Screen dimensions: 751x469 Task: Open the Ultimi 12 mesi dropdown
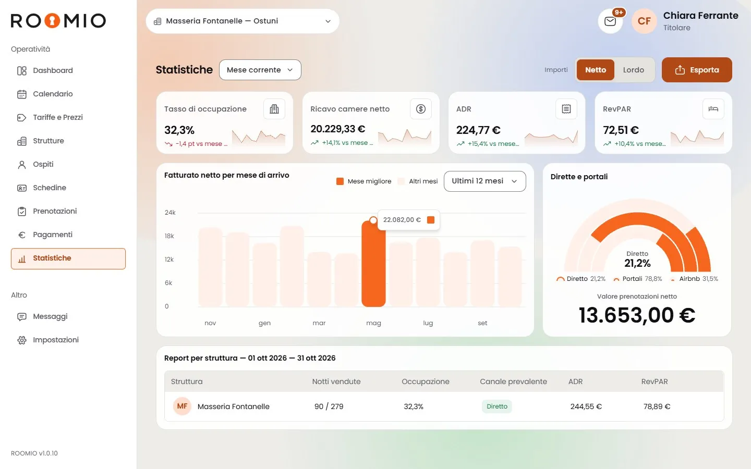[x=485, y=181]
